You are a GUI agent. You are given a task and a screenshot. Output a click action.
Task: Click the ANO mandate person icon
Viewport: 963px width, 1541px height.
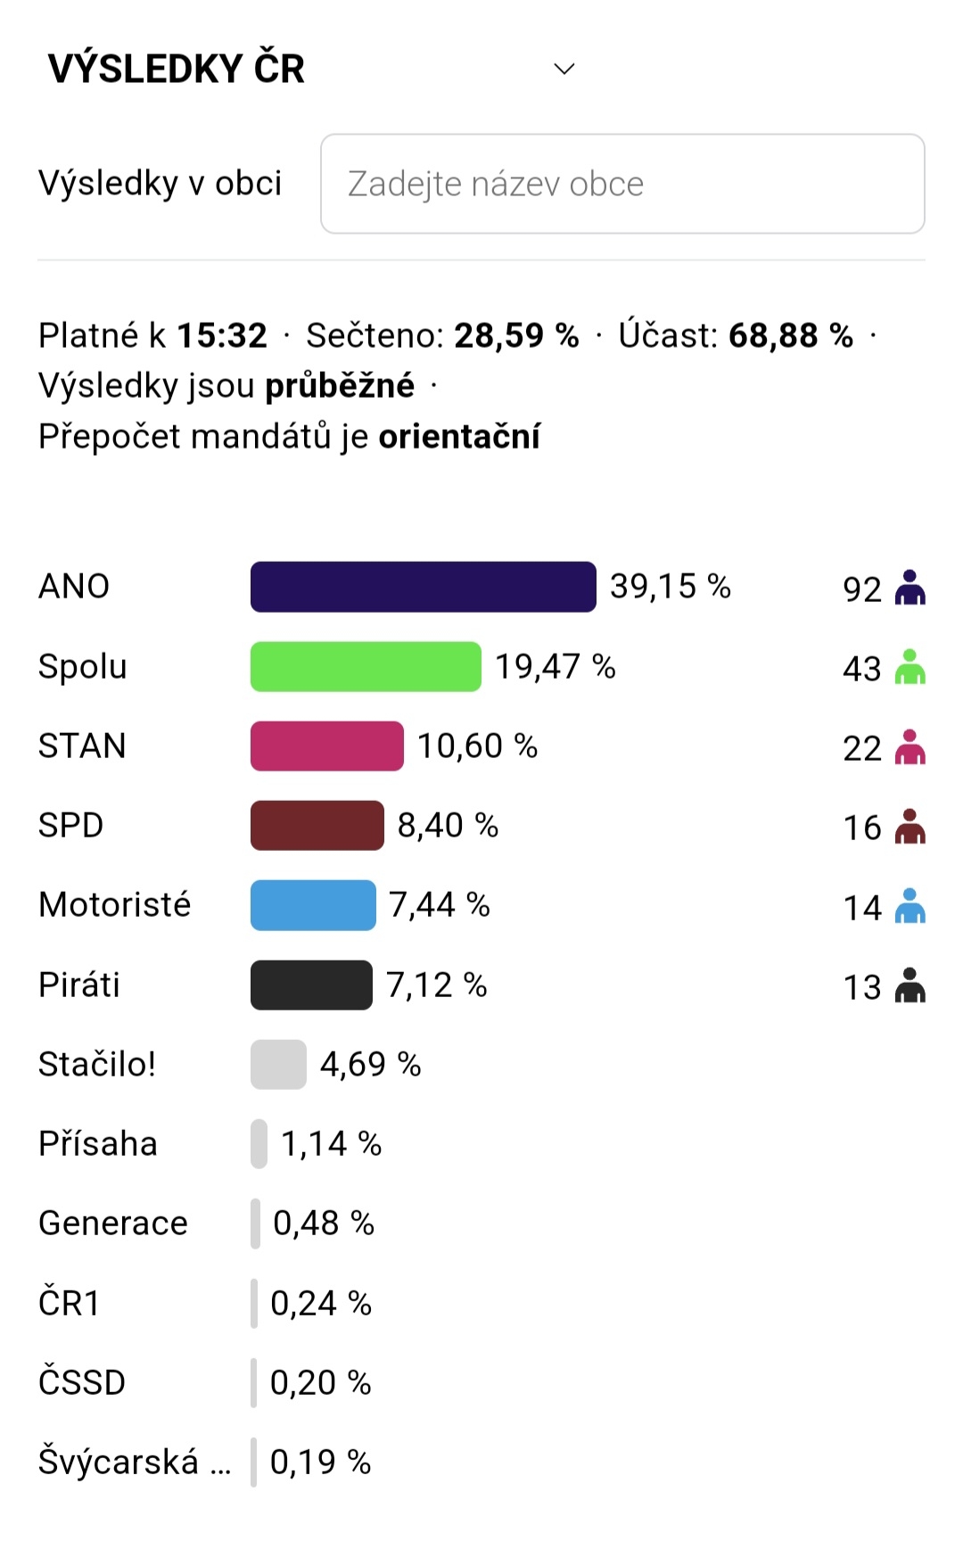(x=909, y=588)
